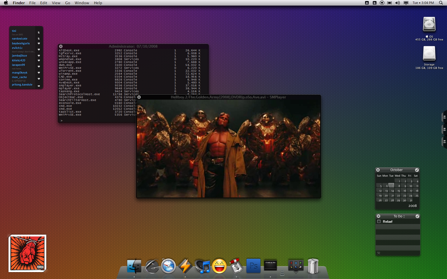Open the Transmission dock icon
This screenshot has width=447, height=279.
coord(236,266)
